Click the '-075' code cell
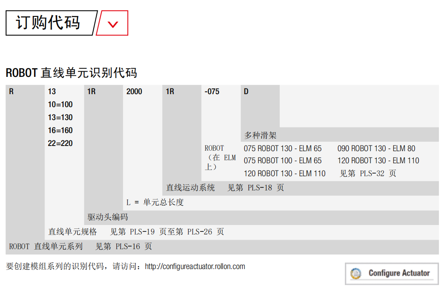The image size is (445, 298). pyautogui.click(x=212, y=92)
